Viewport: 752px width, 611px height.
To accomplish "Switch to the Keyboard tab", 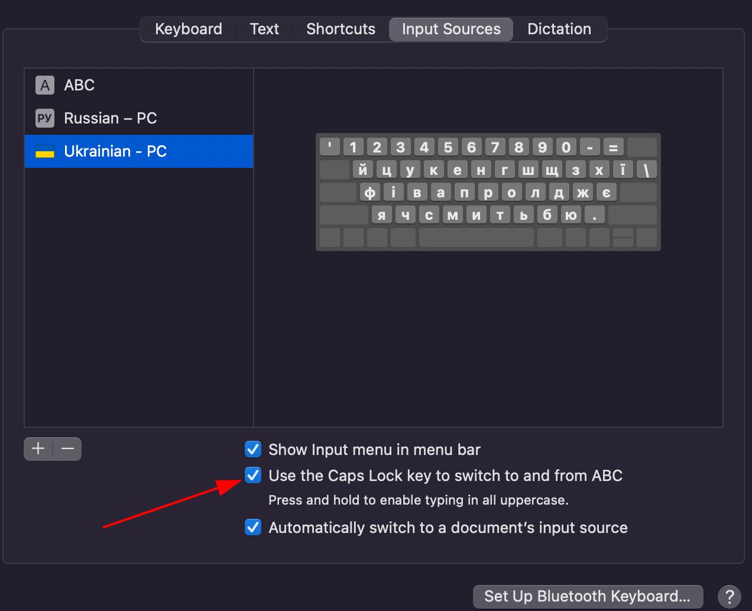I will coord(188,29).
